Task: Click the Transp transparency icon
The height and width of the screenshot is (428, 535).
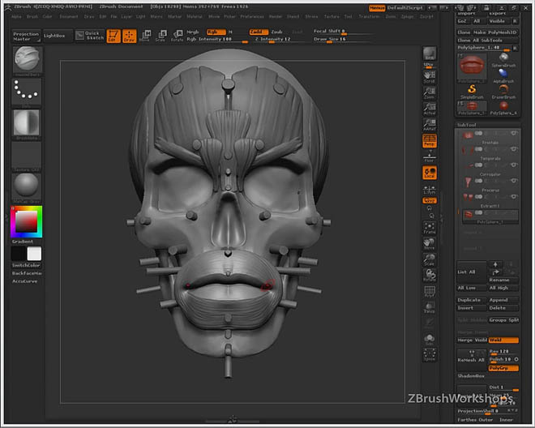Action: [430, 307]
